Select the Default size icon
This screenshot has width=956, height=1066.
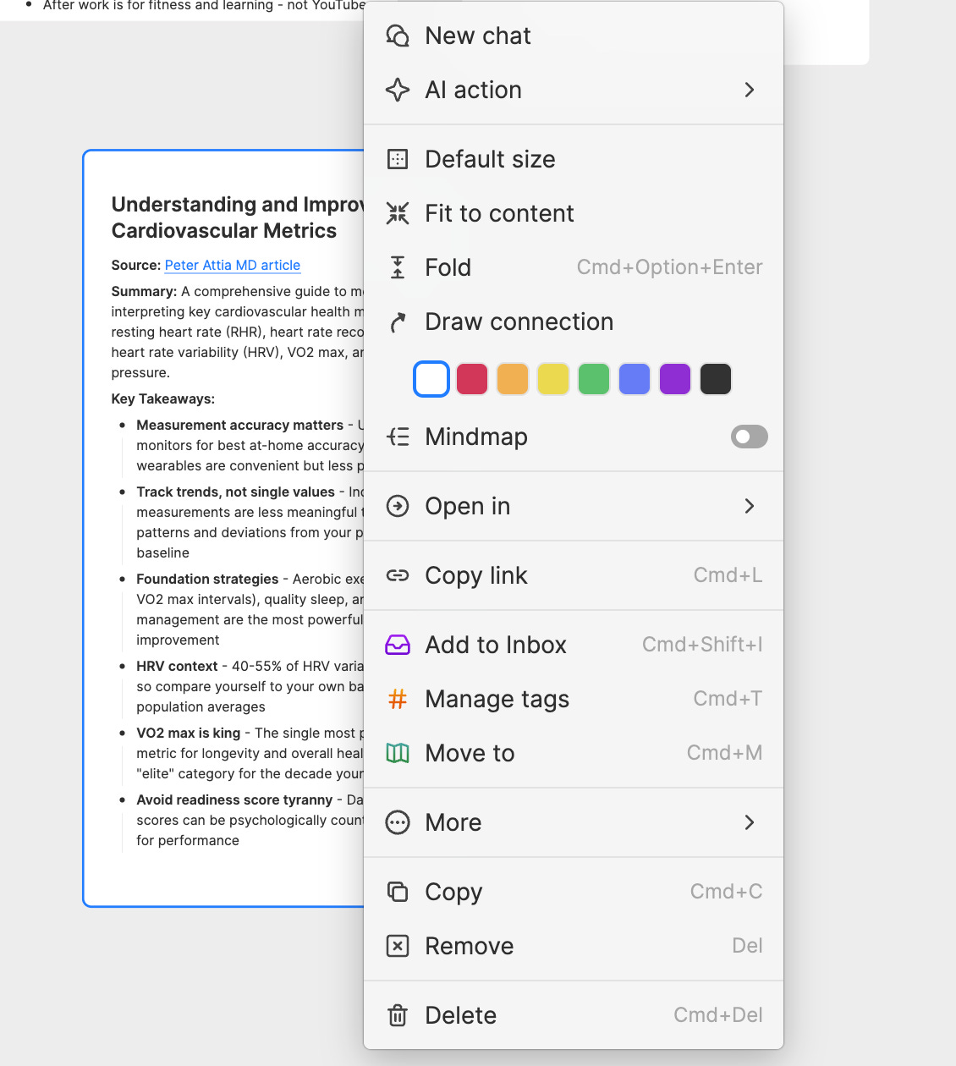[397, 159]
